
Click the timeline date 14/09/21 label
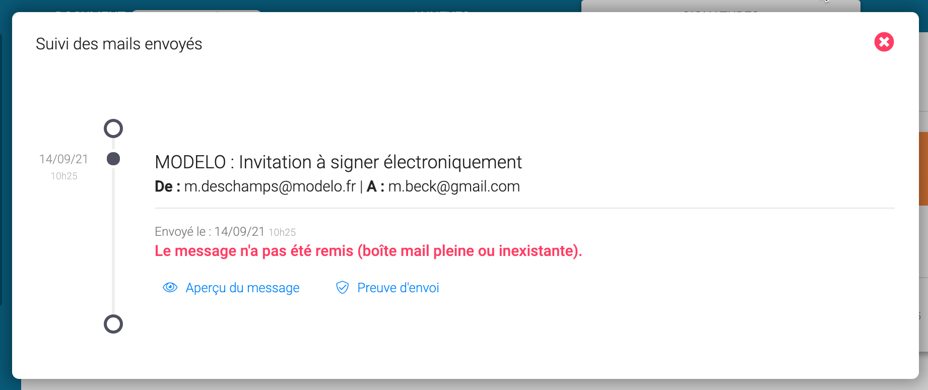pos(63,159)
